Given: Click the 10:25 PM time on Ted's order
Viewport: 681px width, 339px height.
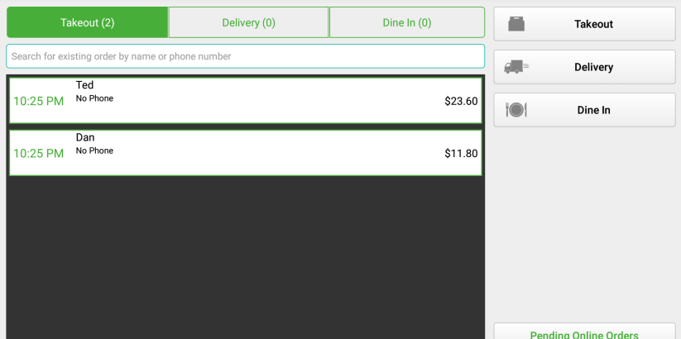Looking at the screenshot, I should point(38,102).
